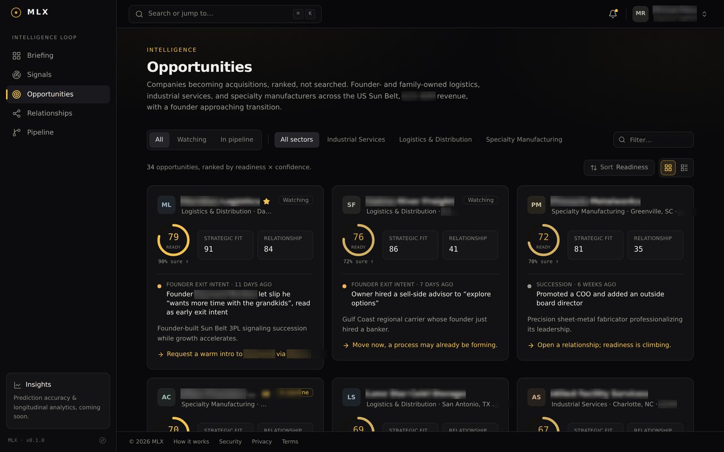724x452 pixels.
Task: Expand the account switcher chevron
Action: (x=704, y=14)
